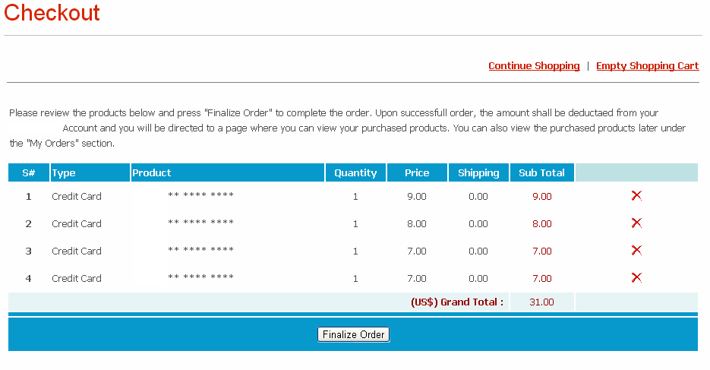Screen dimensions: 710x370
Task: Delete the second cart item priced 8.00
Action: click(636, 223)
